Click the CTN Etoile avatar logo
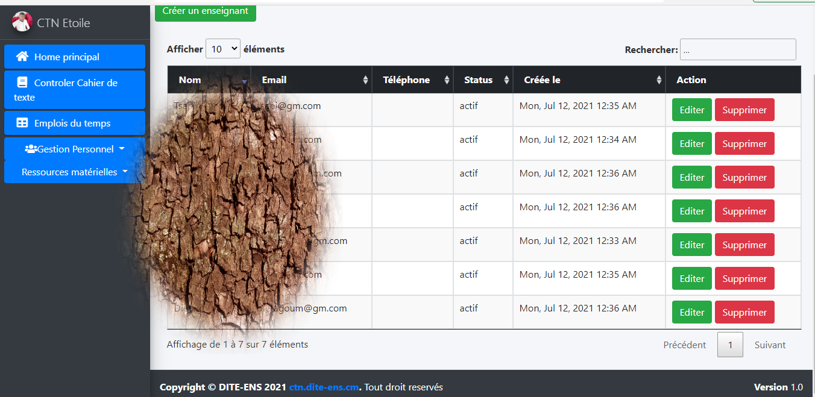 click(x=22, y=22)
